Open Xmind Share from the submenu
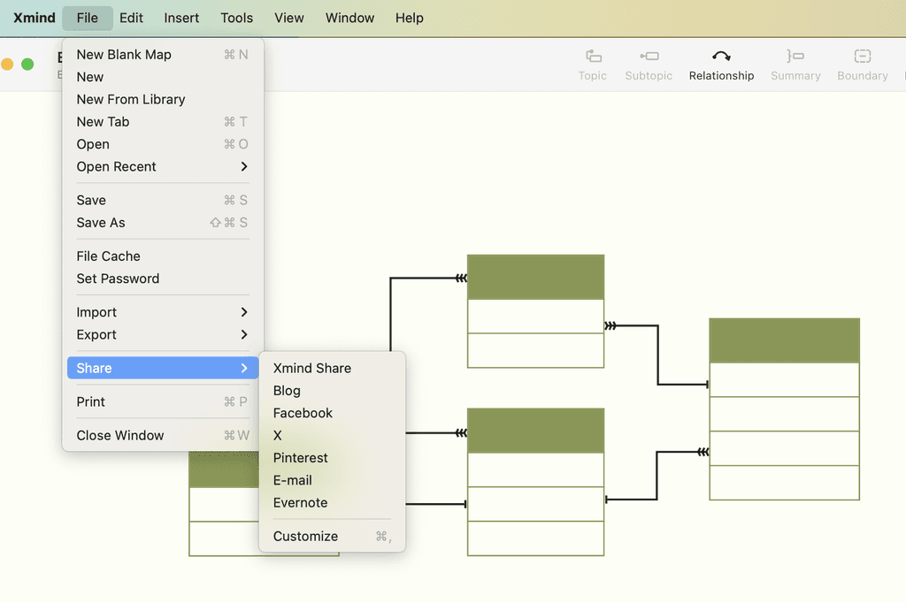 312,368
